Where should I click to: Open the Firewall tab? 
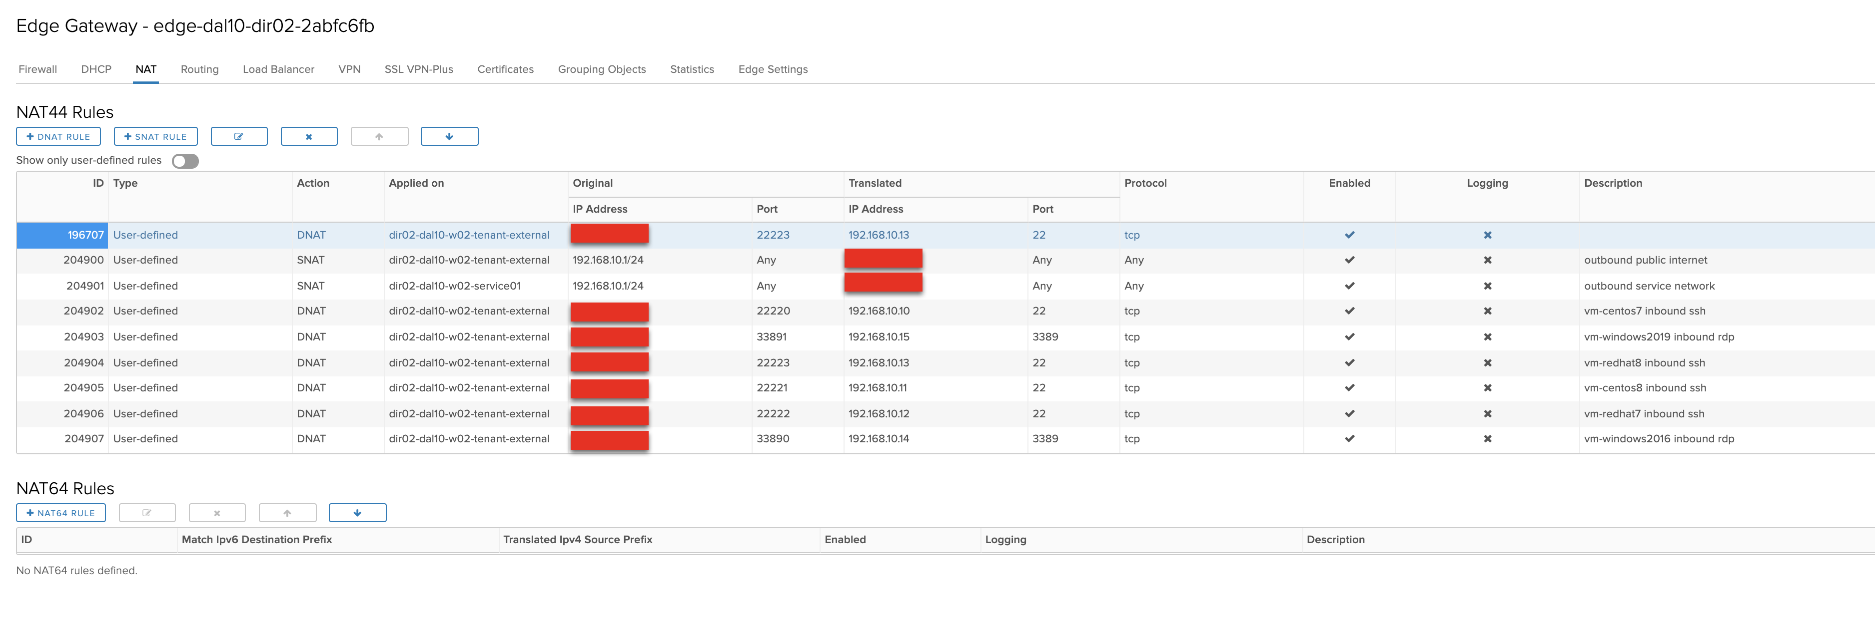pyautogui.click(x=37, y=69)
